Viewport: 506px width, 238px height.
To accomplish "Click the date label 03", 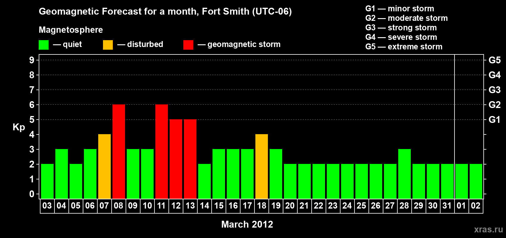I will point(47,206).
